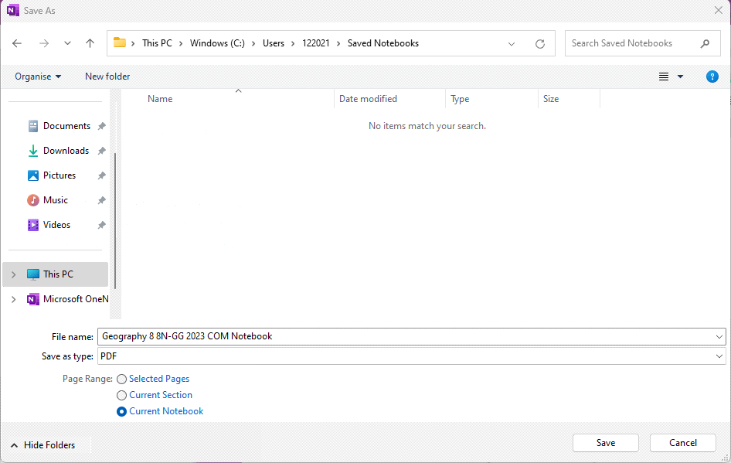Open the Organise menu
This screenshot has height=463, width=731.
[x=38, y=77]
